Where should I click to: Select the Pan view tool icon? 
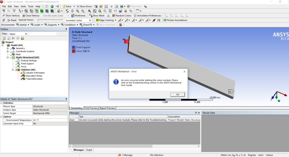click(x=73, y=11)
